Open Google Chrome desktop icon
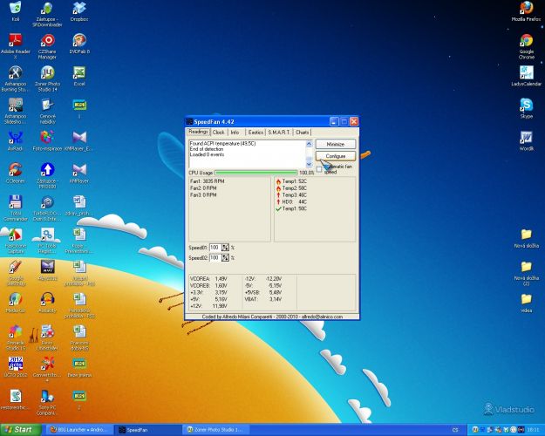The image size is (545, 436). tap(526, 46)
